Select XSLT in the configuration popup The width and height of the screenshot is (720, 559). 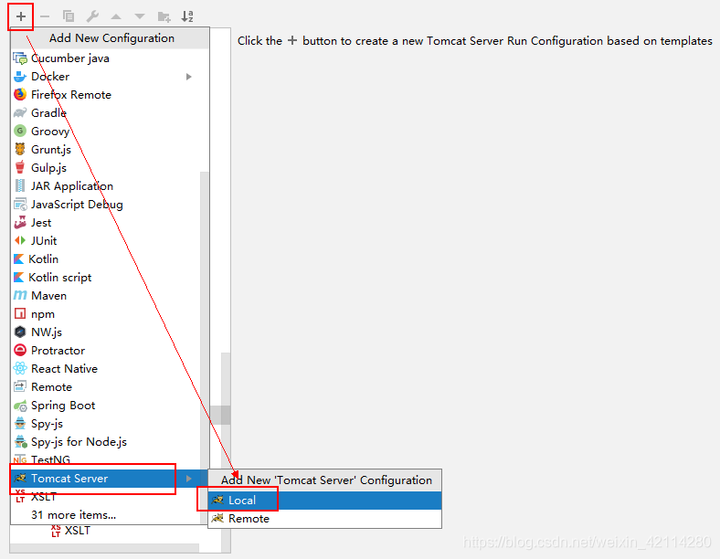[x=105, y=497]
